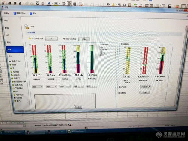Click inside the empty message box below the gauges
Image resolution: width=188 pixels, height=141 pixels.
(x=65, y=101)
